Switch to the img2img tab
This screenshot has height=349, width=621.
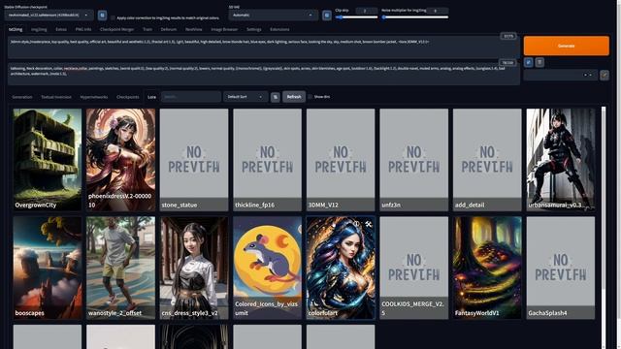click(x=39, y=29)
